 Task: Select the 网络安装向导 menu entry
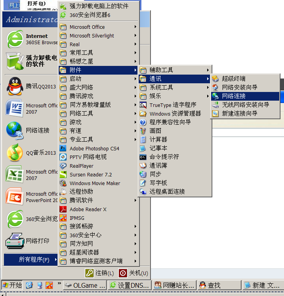coord(245,87)
